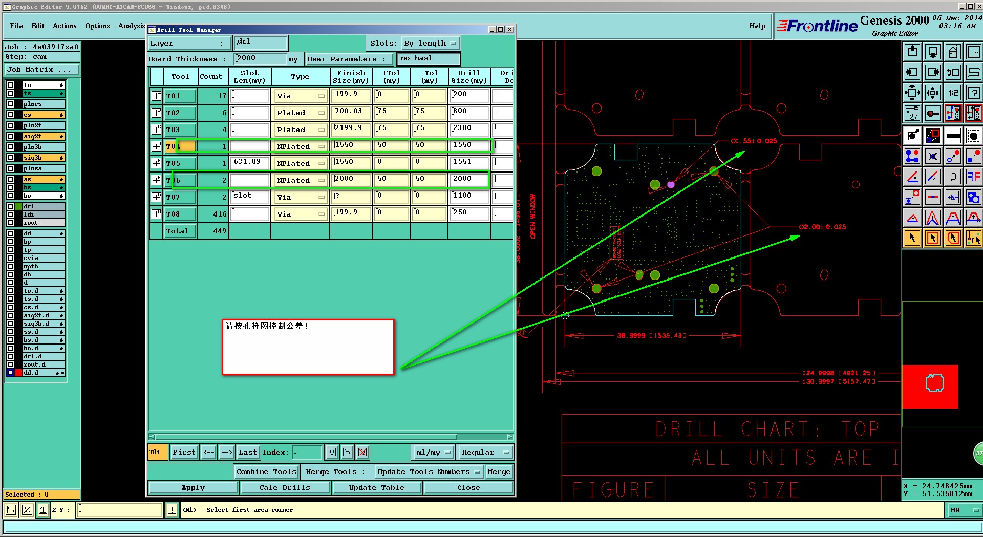The width and height of the screenshot is (983, 537).
Task: Click the magnifier icon beside Index field
Action: tap(332, 452)
